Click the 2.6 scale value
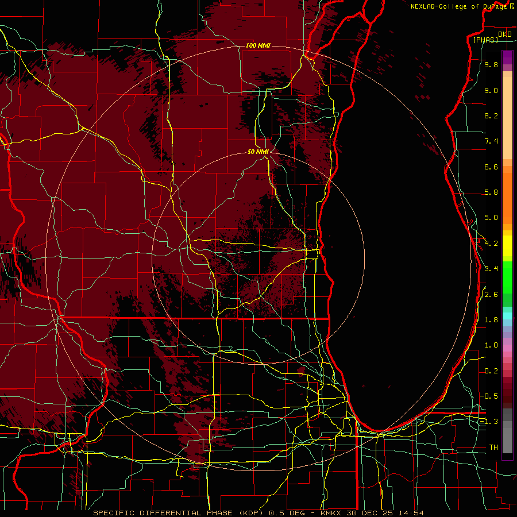This screenshot has height=517, width=517. click(x=491, y=295)
